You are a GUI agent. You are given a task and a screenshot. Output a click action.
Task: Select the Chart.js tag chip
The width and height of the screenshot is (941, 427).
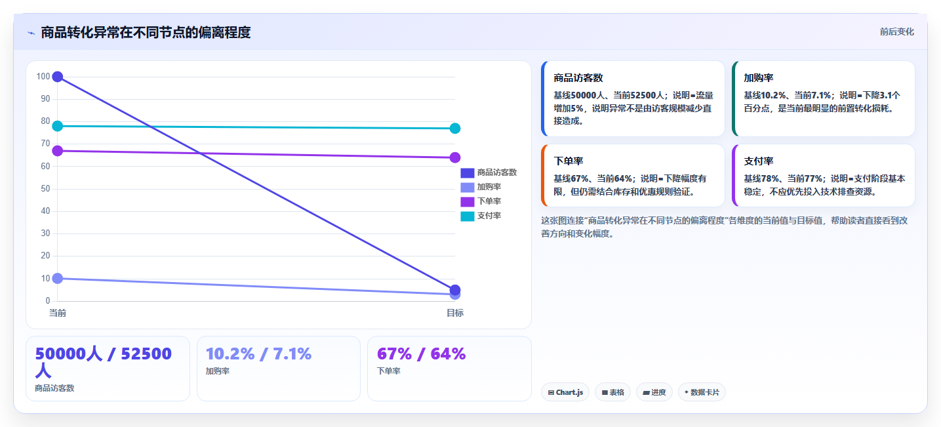pos(565,392)
